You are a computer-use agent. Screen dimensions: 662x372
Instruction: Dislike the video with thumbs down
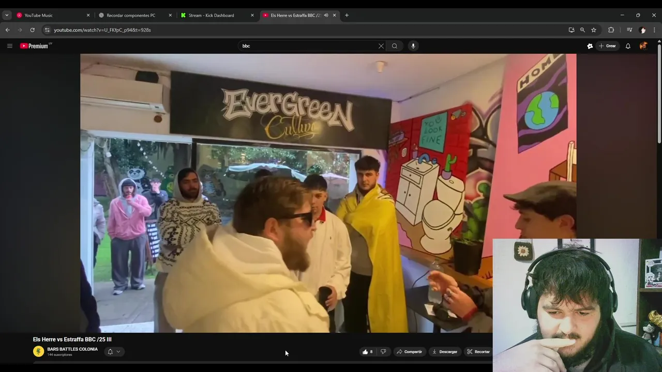point(383,352)
